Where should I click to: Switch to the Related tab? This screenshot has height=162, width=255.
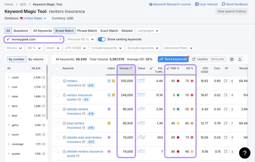(127, 31)
